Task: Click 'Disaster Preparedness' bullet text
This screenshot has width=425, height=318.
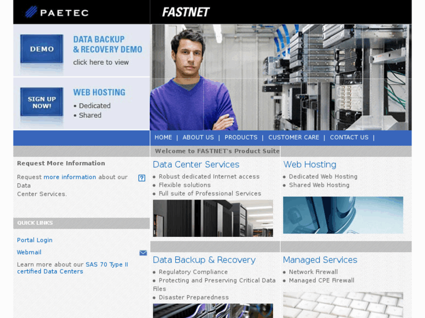Action: point(194,298)
